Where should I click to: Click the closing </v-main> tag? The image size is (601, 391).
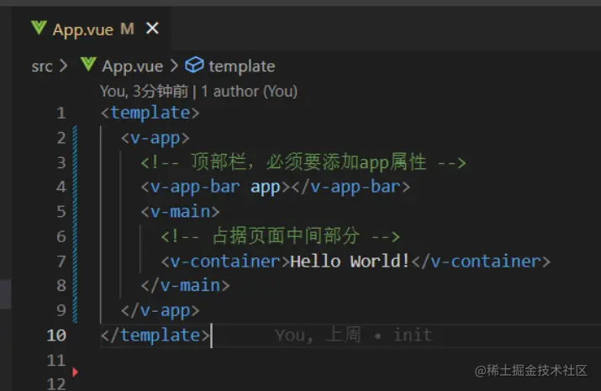(x=185, y=286)
